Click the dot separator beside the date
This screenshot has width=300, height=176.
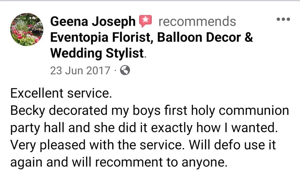(x=115, y=70)
